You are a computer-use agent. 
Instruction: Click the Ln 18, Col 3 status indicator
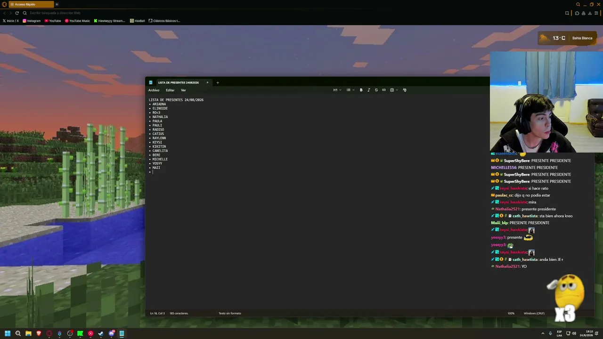coord(157,313)
